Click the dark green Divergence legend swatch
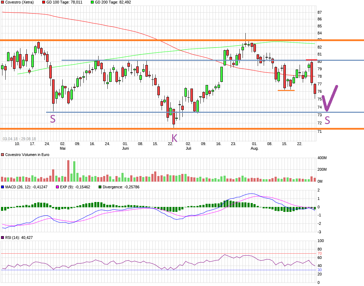Viewport: 364px width, 286px height. (100, 187)
